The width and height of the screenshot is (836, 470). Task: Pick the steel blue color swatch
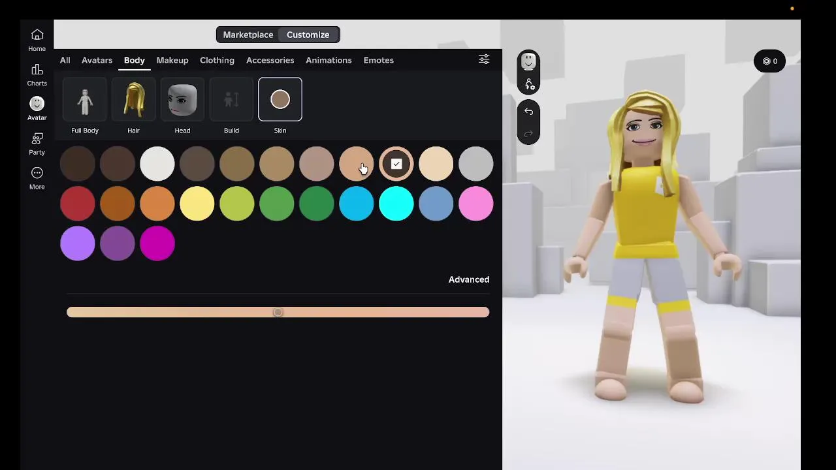pos(436,204)
